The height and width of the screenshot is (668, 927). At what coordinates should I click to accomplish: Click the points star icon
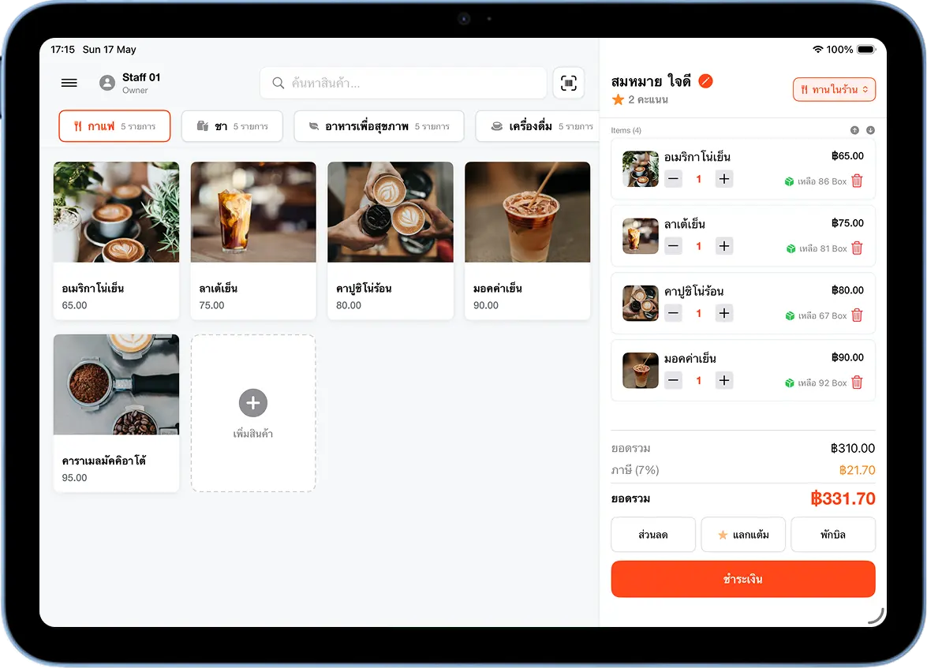(618, 99)
